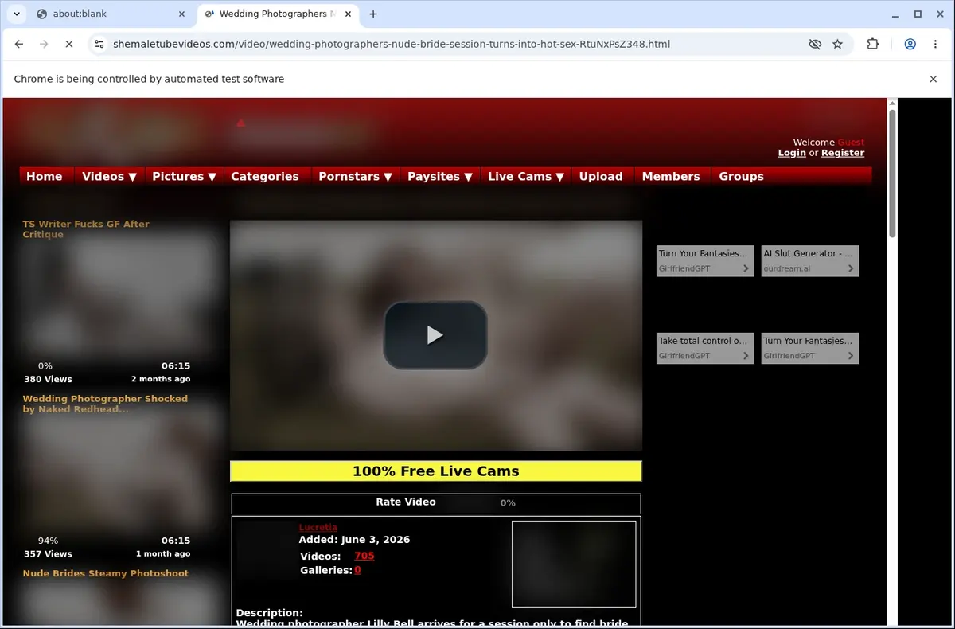This screenshot has height=629, width=955.
Task: Open the 'Nude Brides Steamy Photoshoot' title
Action: pyautogui.click(x=106, y=573)
